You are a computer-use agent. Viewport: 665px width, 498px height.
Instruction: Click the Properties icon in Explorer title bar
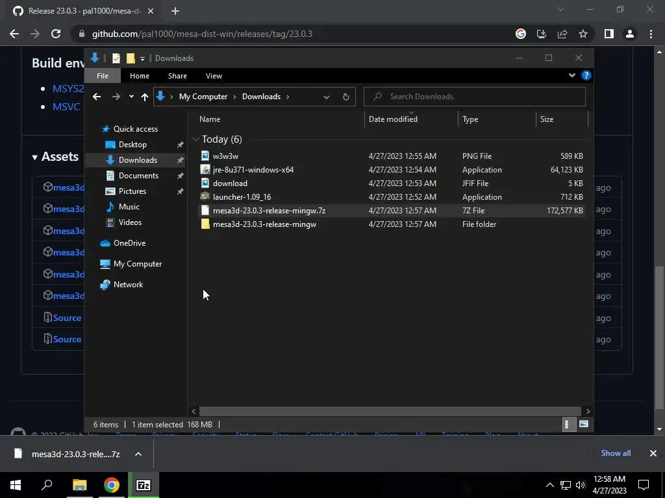[116, 58]
